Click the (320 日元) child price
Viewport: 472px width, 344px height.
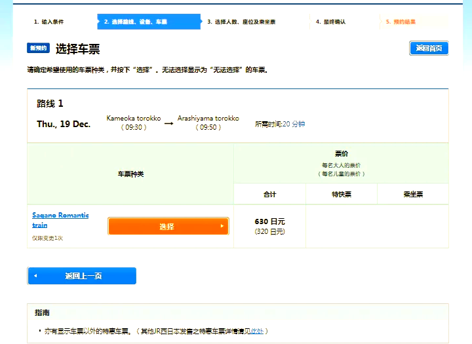[x=269, y=231]
